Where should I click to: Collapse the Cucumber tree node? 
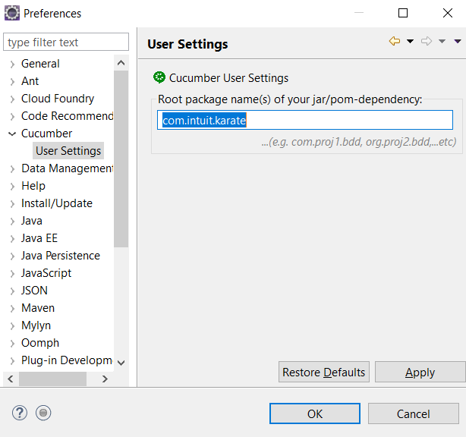point(12,134)
